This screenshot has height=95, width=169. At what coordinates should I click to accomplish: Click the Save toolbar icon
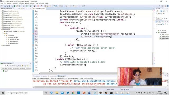[x=5, y=6]
